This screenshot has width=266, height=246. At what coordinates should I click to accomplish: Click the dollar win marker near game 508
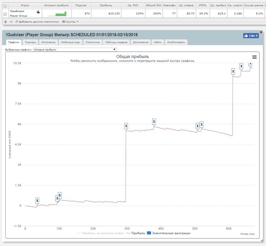pyautogui.click(x=198, y=126)
